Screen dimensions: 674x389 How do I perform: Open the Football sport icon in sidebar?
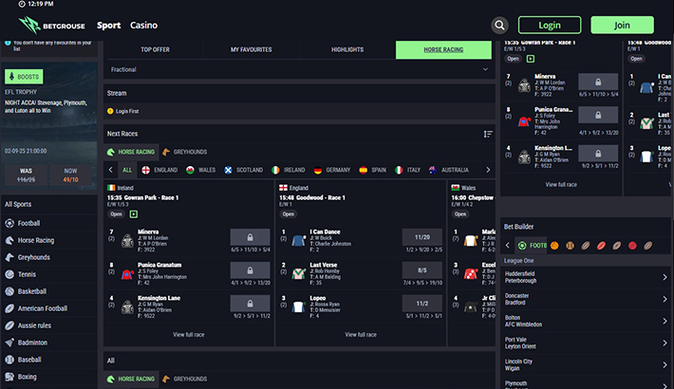(9, 223)
